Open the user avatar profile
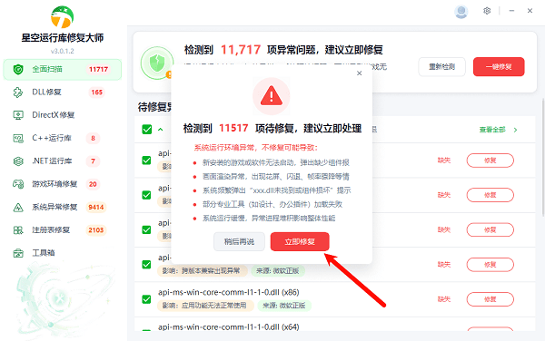This screenshot has width=545, height=341. pos(461,12)
